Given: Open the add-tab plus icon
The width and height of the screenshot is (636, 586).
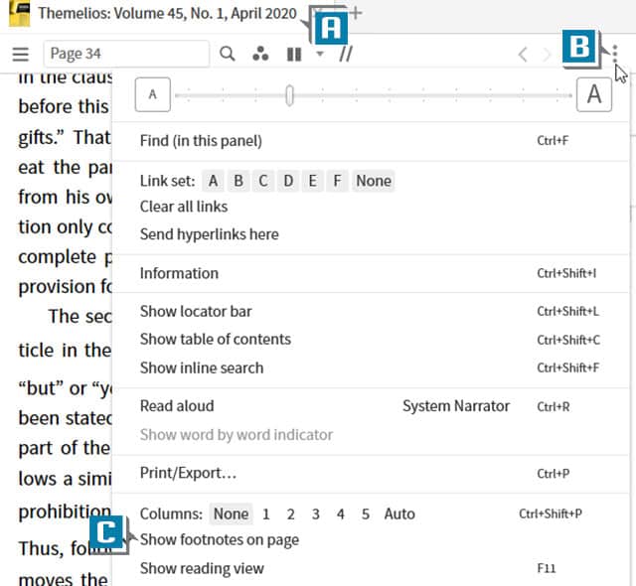Looking at the screenshot, I should (357, 14).
